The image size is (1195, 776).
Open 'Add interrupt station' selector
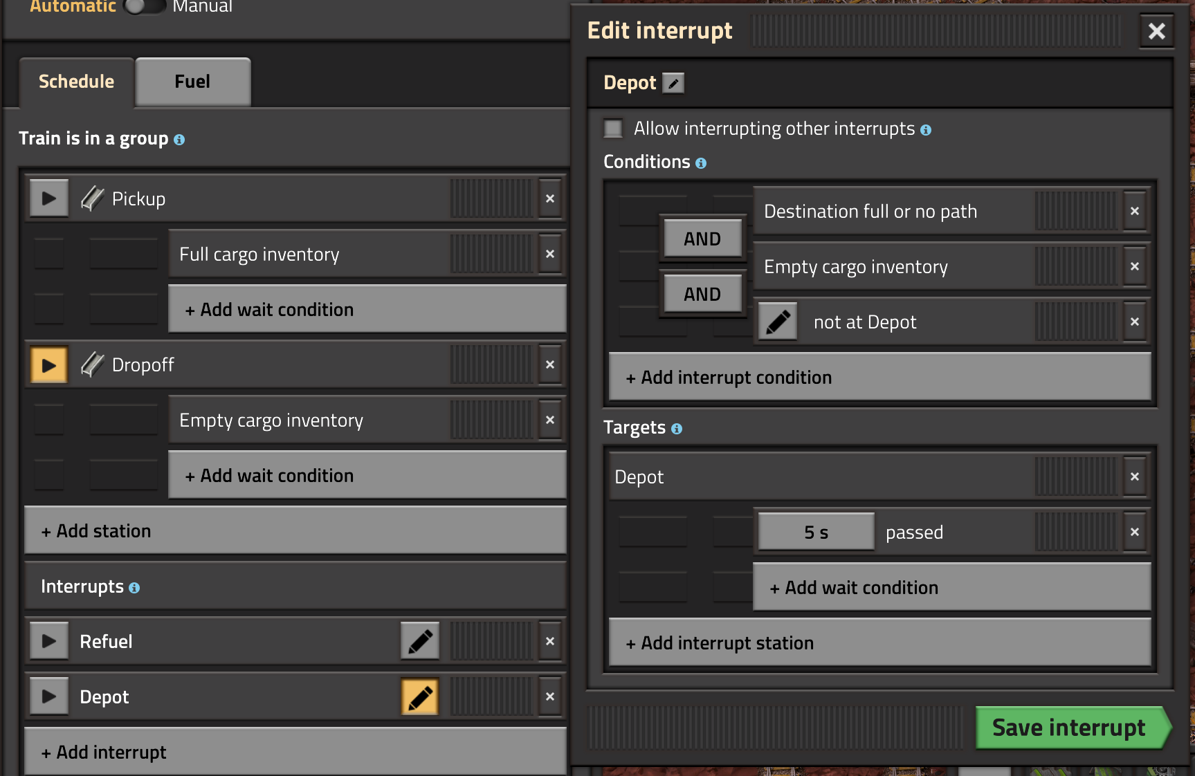tap(879, 643)
